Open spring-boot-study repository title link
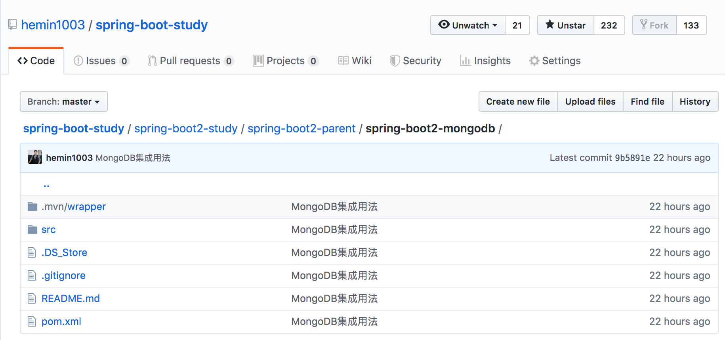 [x=152, y=25]
